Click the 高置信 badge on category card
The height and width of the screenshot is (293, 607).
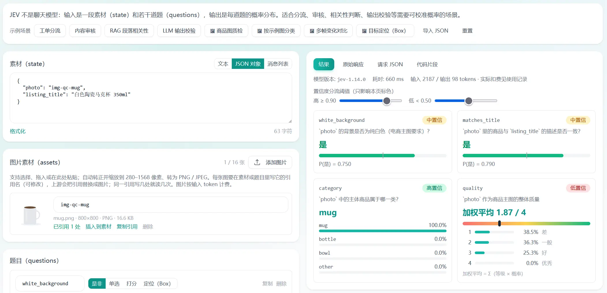click(x=434, y=188)
